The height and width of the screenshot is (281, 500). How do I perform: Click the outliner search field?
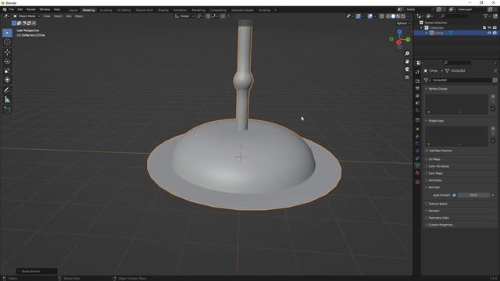(x=453, y=16)
